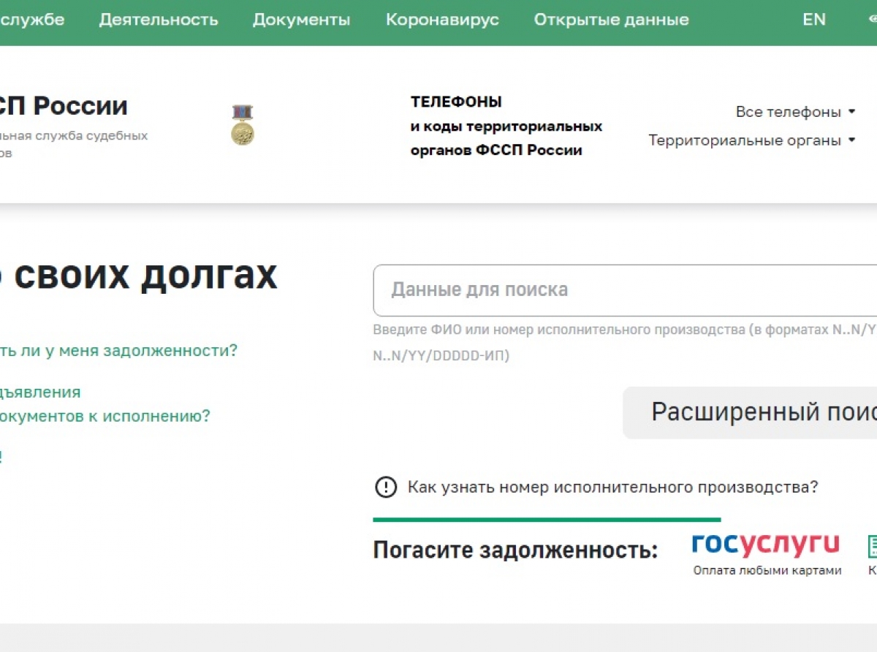
Task: Open the 'службе' navigation menu item
Action: point(34,20)
